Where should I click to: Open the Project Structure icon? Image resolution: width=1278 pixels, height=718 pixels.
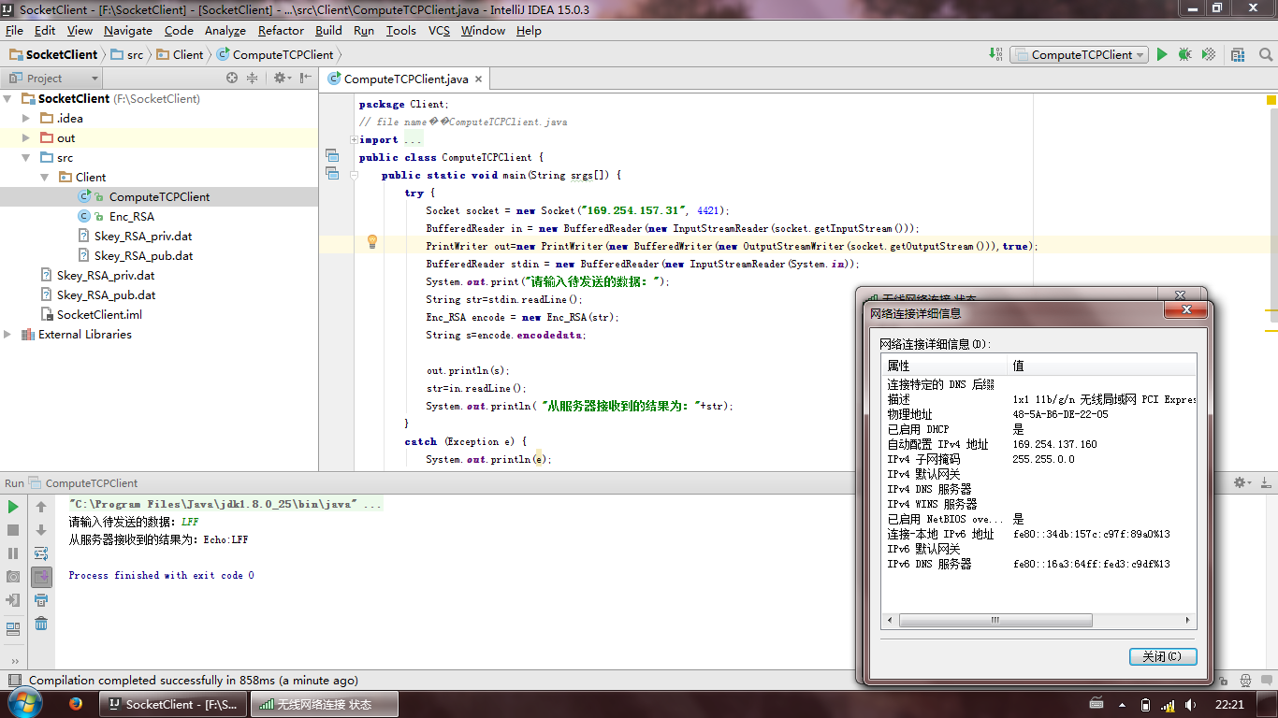1238,55
